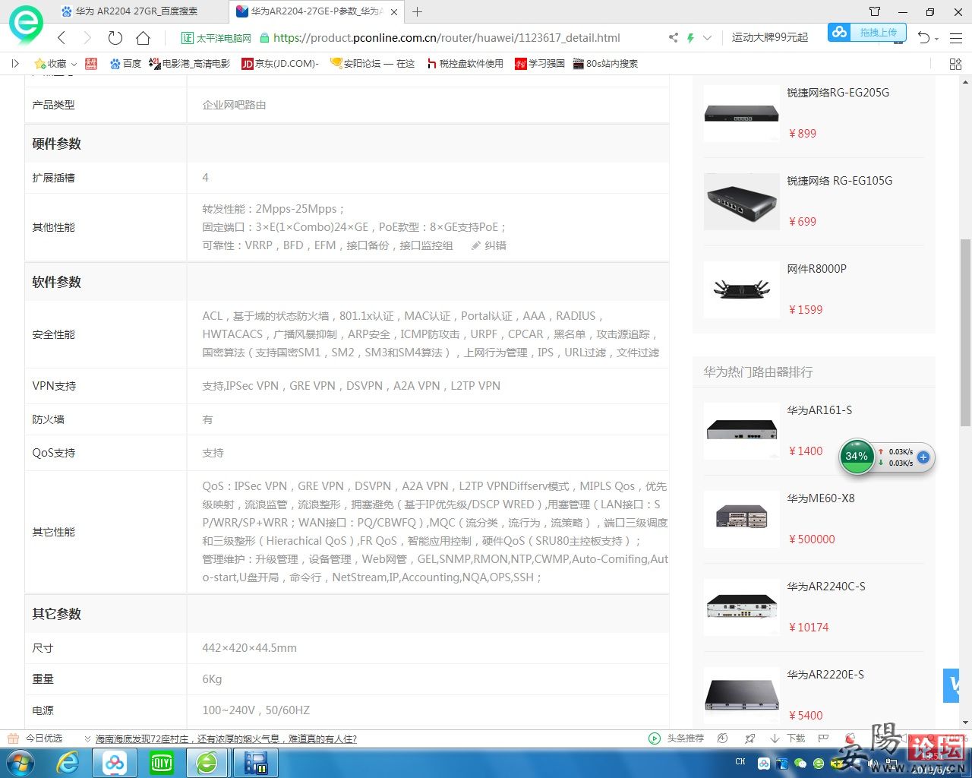Open the 80s站内搜索 bookmark
This screenshot has width=972, height=778.
[x=605, y=64]
